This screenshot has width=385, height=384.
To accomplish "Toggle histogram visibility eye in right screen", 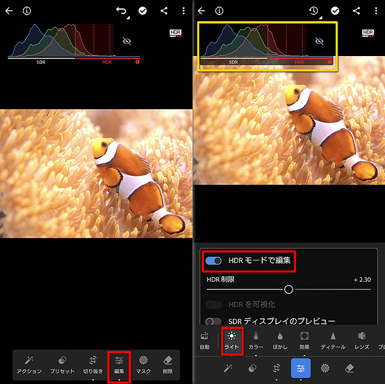I will (319, 41).
